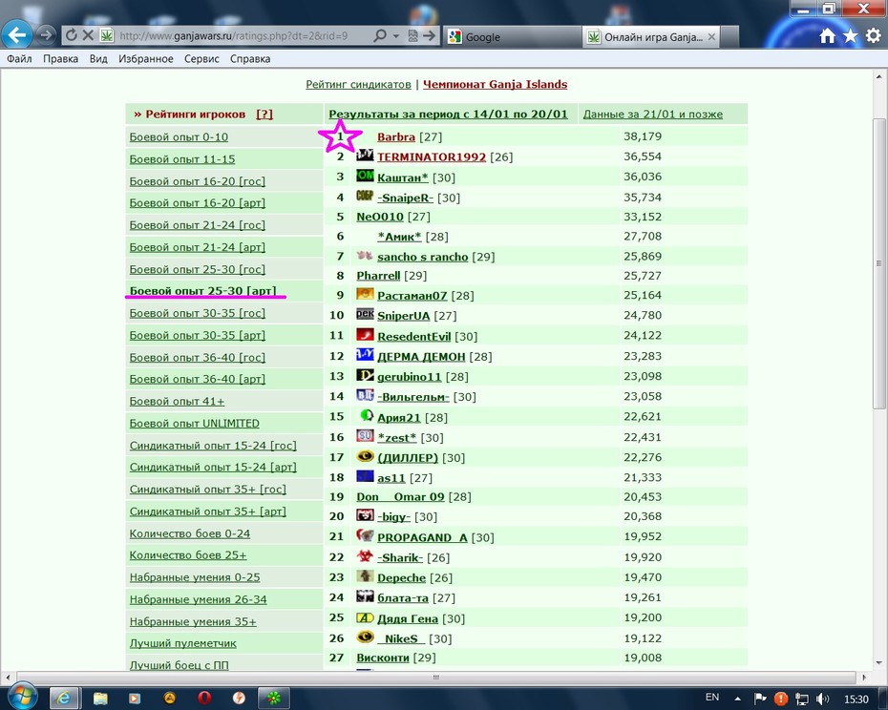Viewport: 888px width, 710px height.
Task: Open player Barbra profile
Action: pos(396,137)
